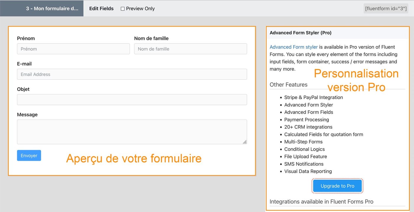The width and height of the screenshot is (414, 212).
Task: Select the Multi-Step Forms feature item
Action: [304, 142]
